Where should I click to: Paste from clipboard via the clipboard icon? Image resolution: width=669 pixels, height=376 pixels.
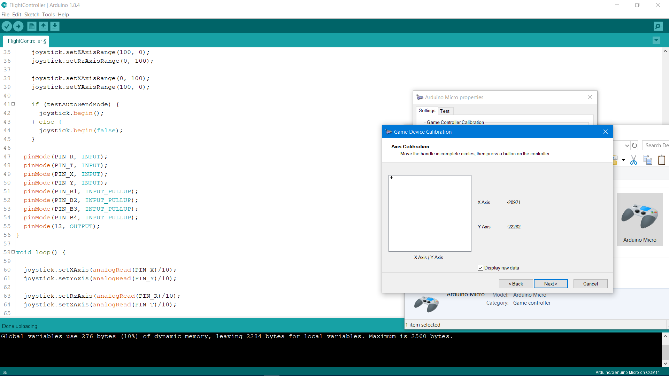pyautogui.click(x=662, y=160)
